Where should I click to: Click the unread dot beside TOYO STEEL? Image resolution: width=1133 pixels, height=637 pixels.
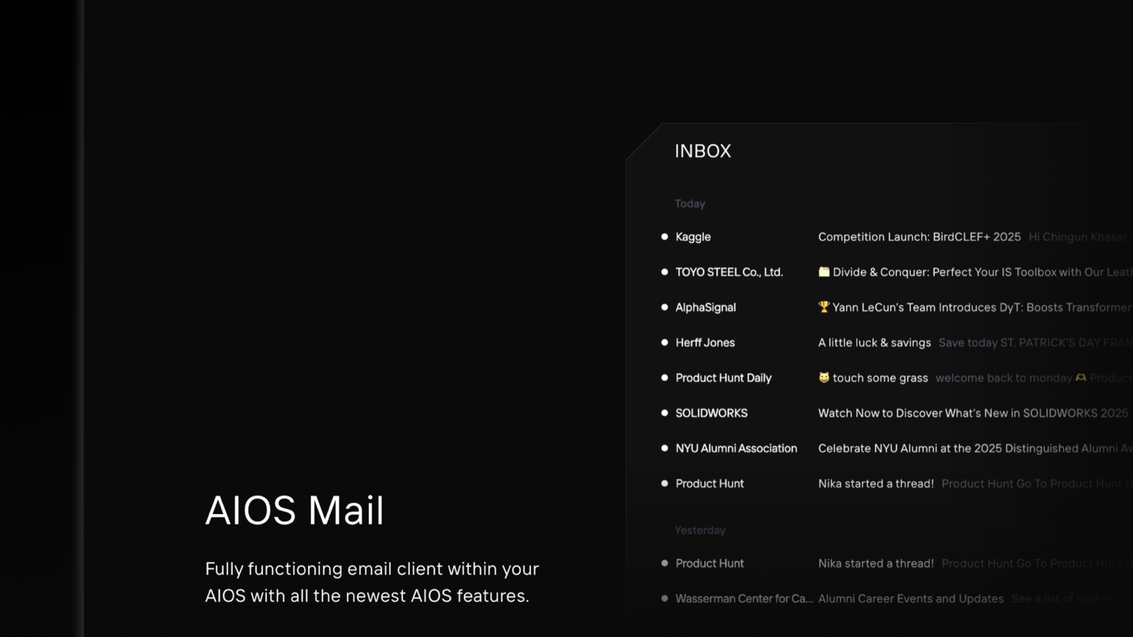(x=664, y=272)
